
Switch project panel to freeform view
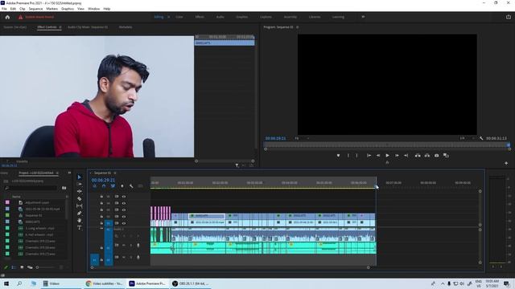click(30, 267)
